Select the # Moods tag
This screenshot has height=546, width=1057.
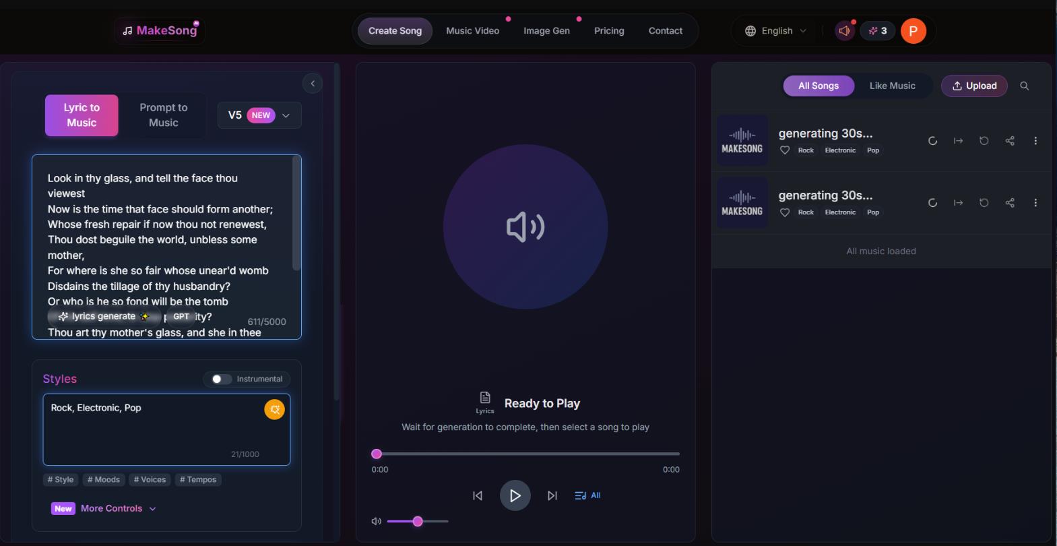tap(104, 480)
